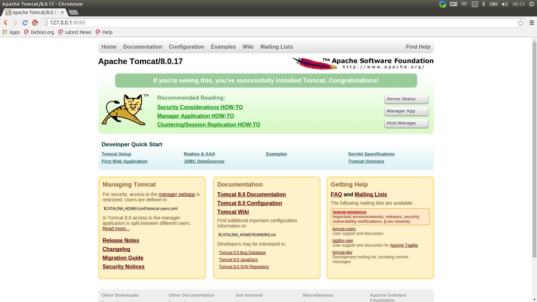Viewport: 537px width, 302px height.
Task: Open the Tomcat Setup link
Action: pyautogui.click(x=116, y=154)
